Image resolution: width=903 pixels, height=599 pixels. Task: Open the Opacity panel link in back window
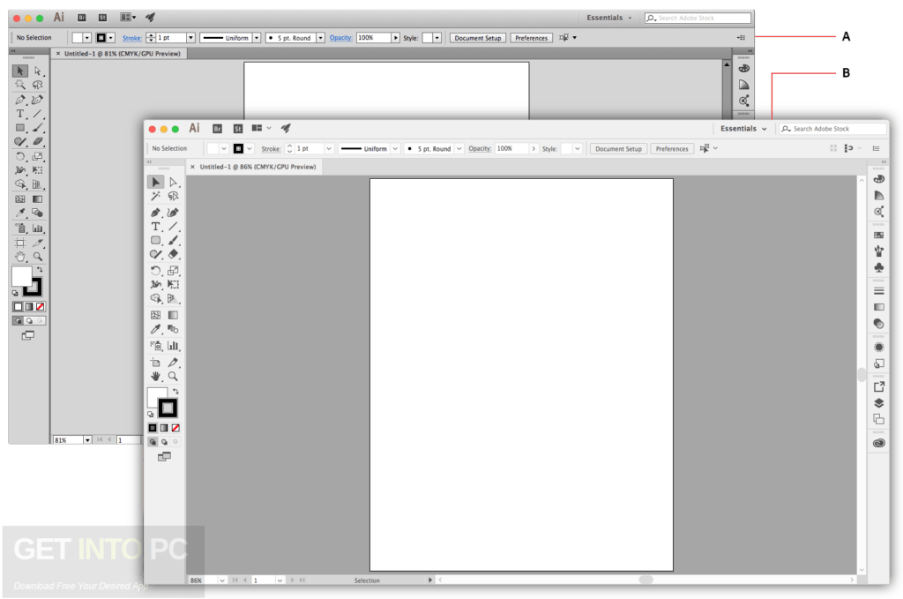(x=341, y=37)
